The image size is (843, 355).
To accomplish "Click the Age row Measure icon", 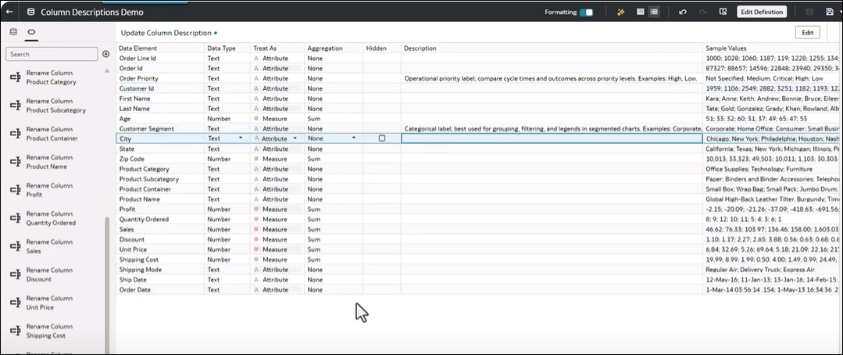I will (256, 118).
